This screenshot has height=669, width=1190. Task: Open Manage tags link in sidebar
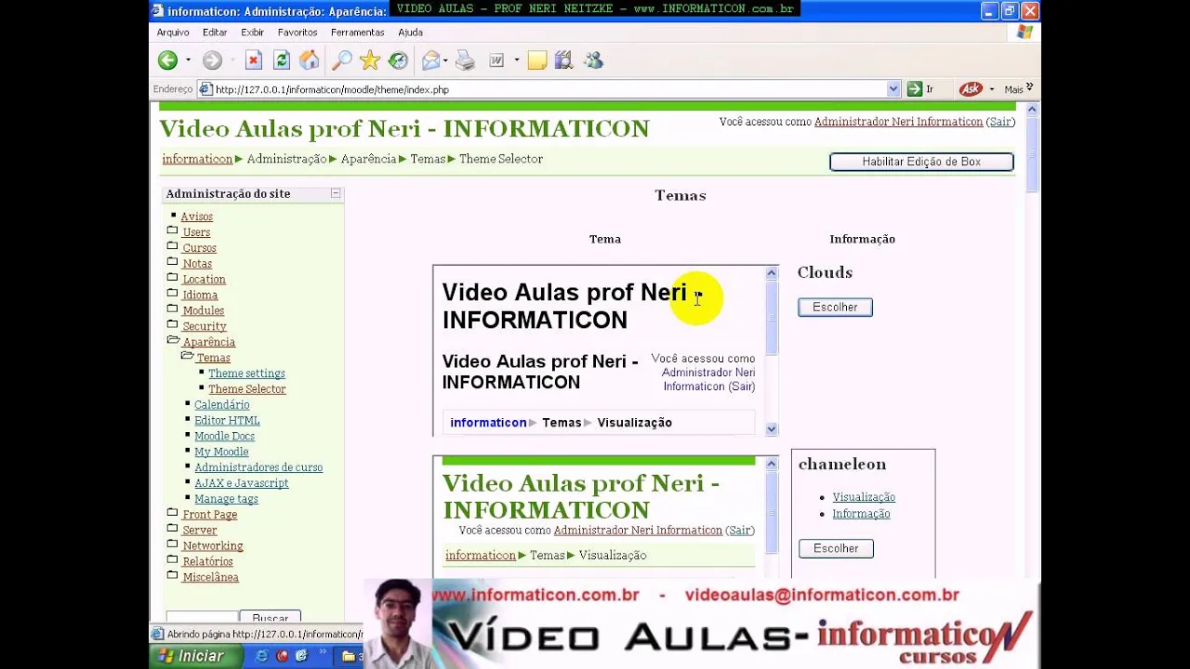tap(226, 499)
